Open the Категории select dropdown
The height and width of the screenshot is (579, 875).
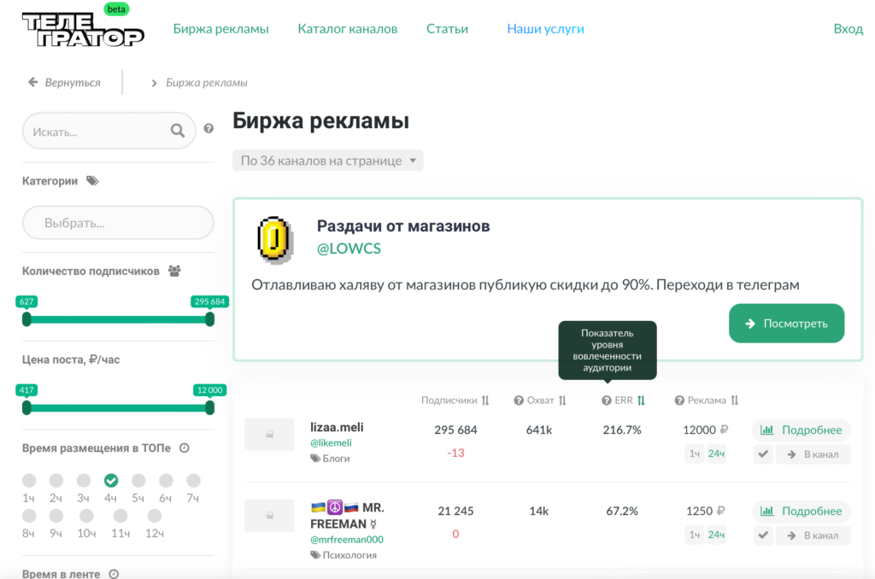pyautogui.click(x=118, y=223)
